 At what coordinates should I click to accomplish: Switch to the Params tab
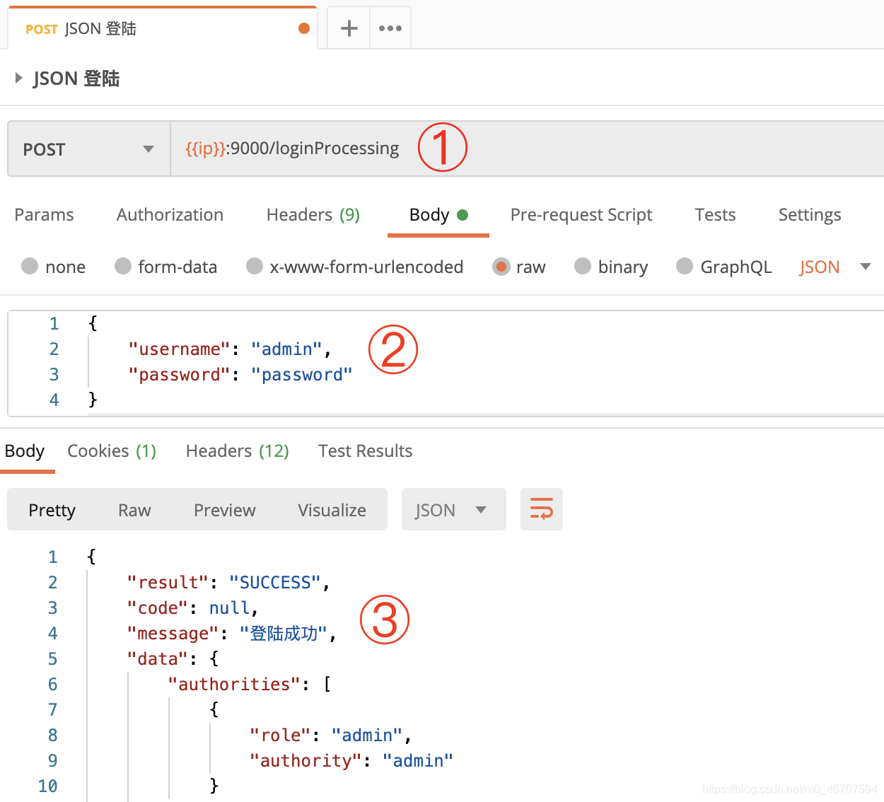(x=44, y=215)
